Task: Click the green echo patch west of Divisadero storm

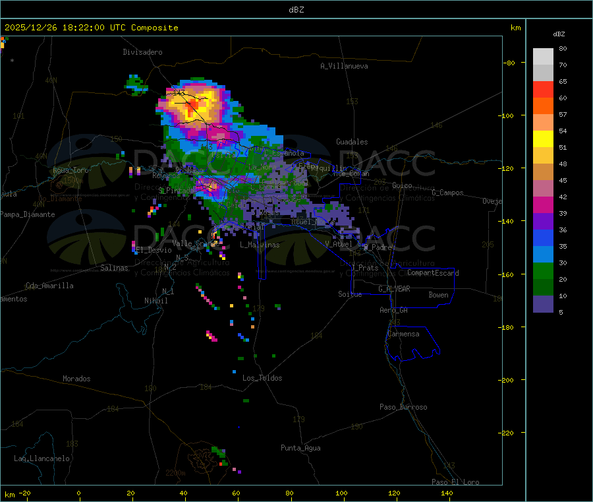Action: pyautogui.click(x=136, y=85)
